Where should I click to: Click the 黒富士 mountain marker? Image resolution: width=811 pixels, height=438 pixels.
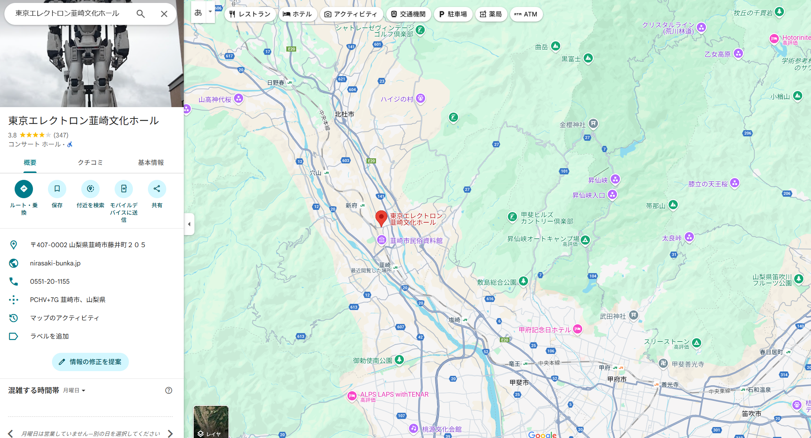click(588, 58)
